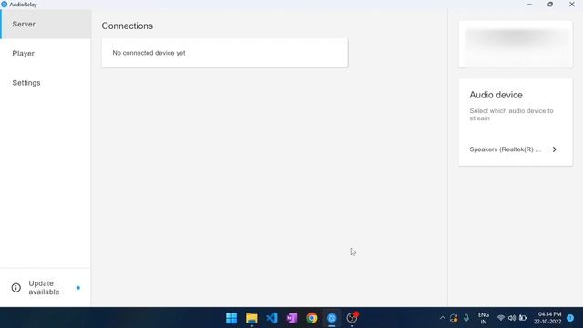Click the AudioRelay logo in title bar
Viewport: 583px width, 328px height.
[x=4, y=5]
